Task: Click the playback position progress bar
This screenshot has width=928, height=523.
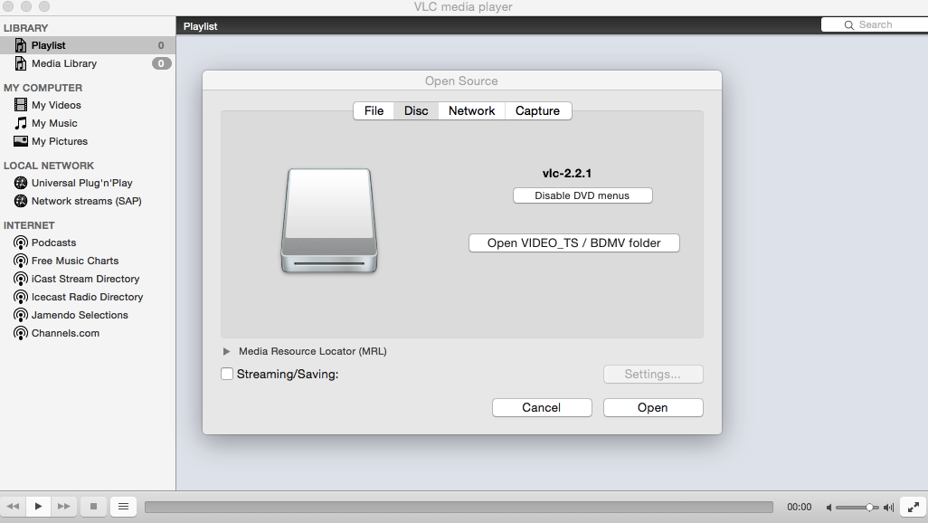Action: pos(459,507)
